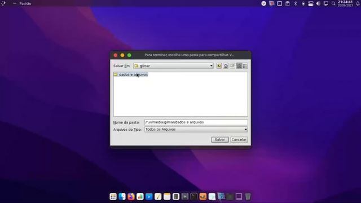Open the Bluetooth tray menu

(296, 3)
